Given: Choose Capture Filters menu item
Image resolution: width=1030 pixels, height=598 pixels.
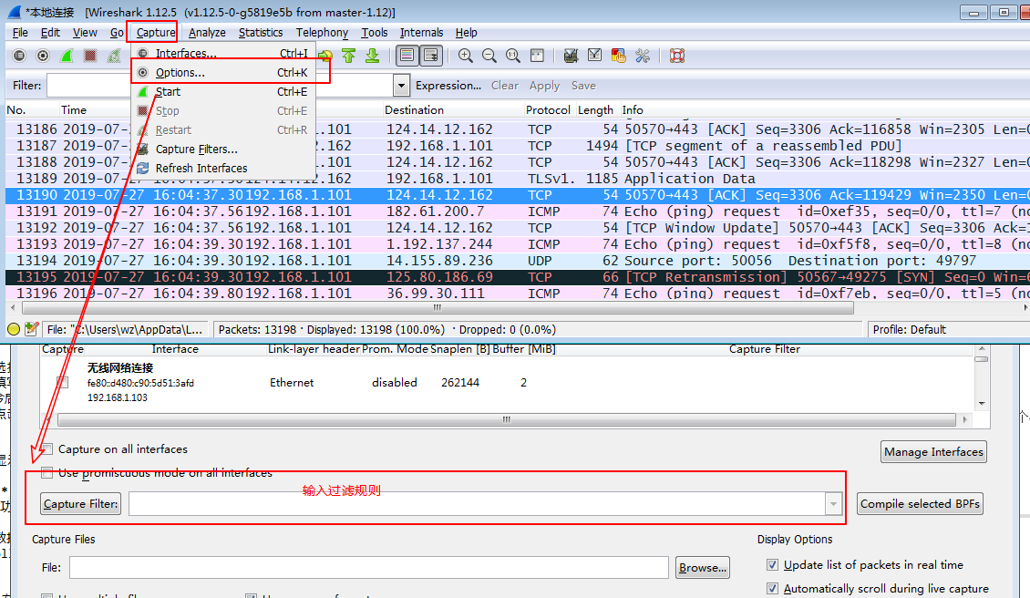Looking at the screenshot, I should (224, 149).
